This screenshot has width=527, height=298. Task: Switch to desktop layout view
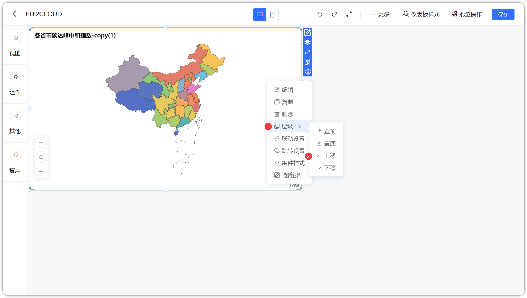pyautogui.click(x=259, y=15)
